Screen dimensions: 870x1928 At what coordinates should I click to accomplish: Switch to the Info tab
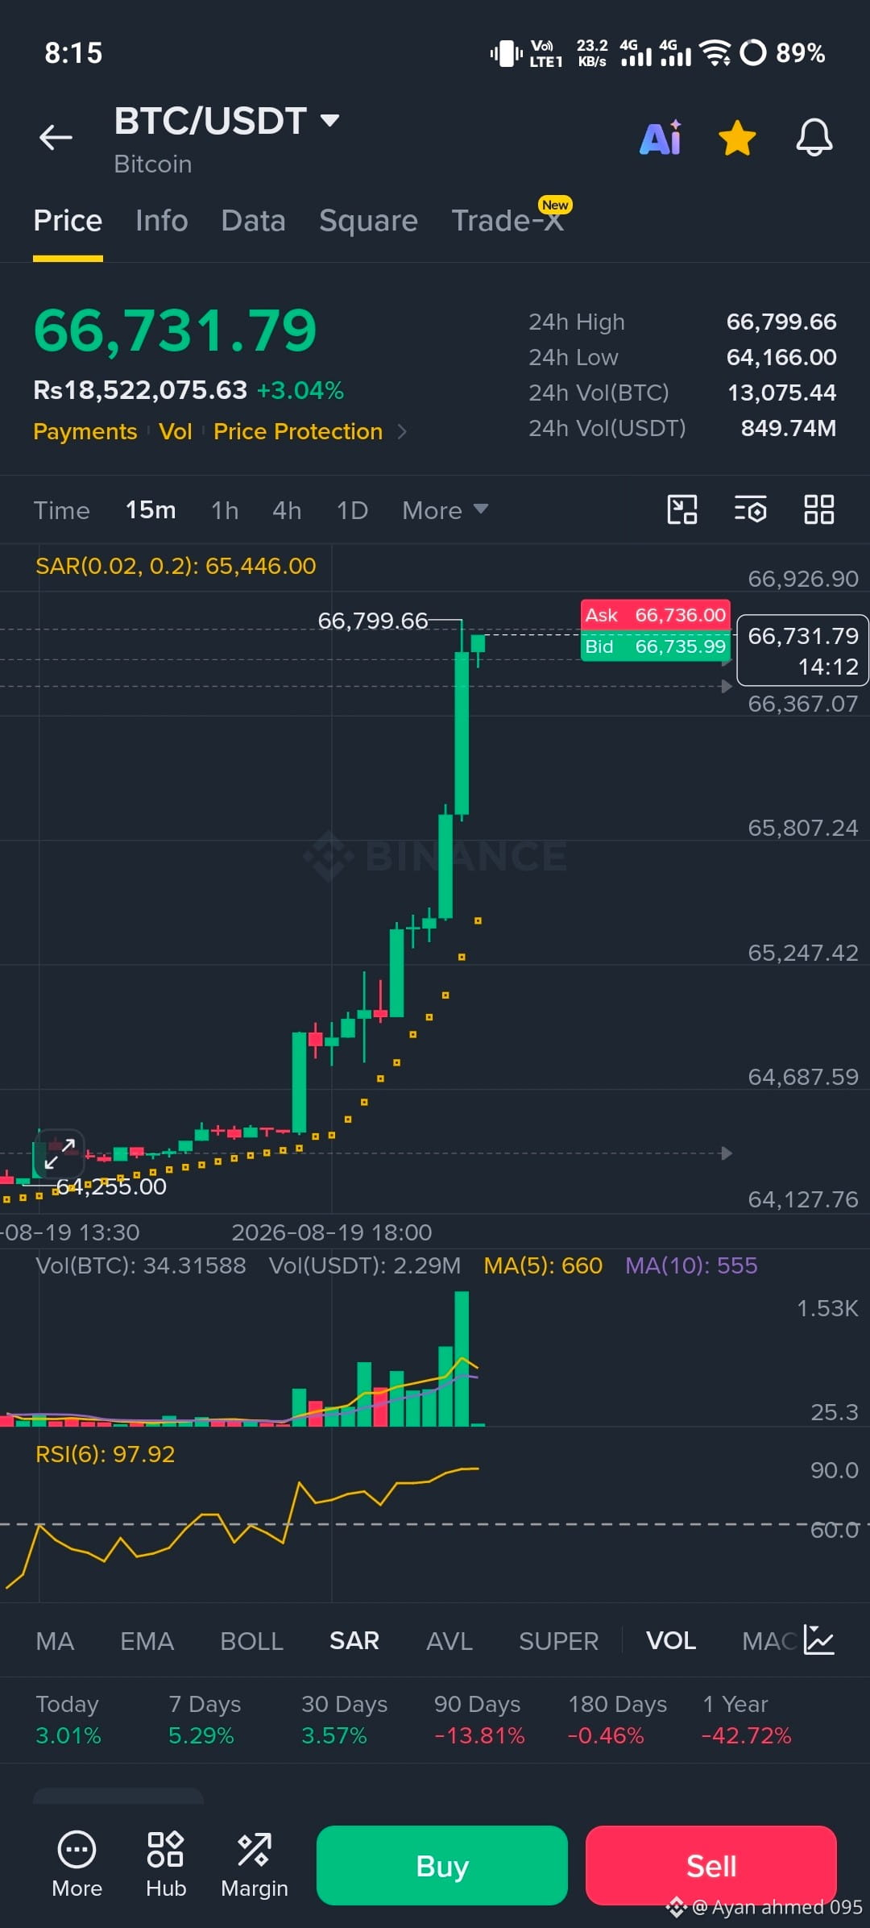point(161,220)
